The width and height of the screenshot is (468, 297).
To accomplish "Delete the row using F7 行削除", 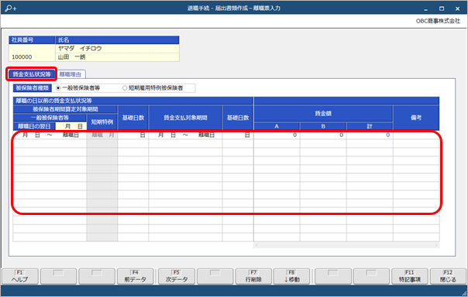I will (253, 276).
